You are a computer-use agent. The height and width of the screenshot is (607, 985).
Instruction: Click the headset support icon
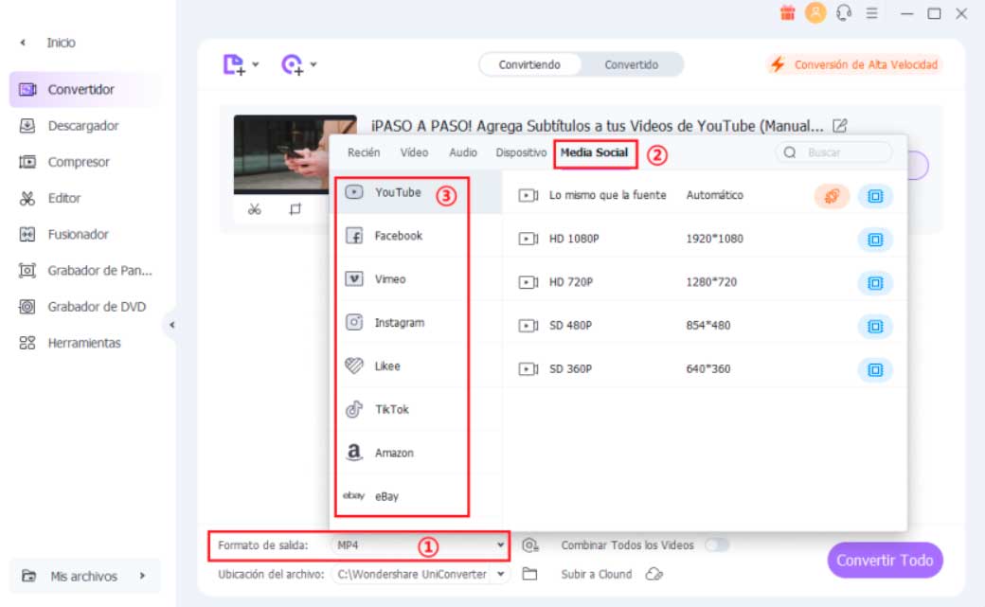point(844,13)
